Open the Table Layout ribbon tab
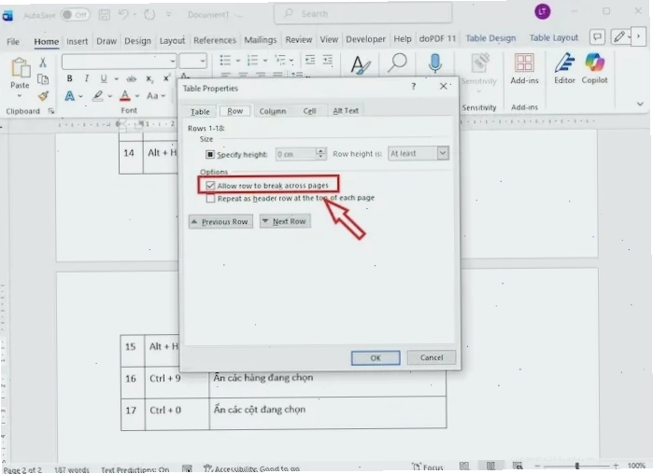653x474 pixels. tap(553, 38)
